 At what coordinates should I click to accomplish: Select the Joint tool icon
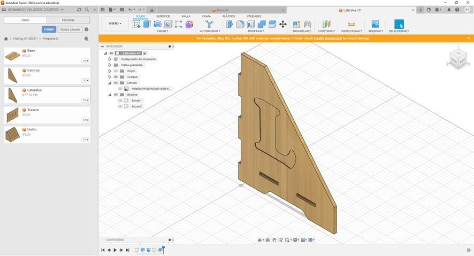tap(308, 24)
